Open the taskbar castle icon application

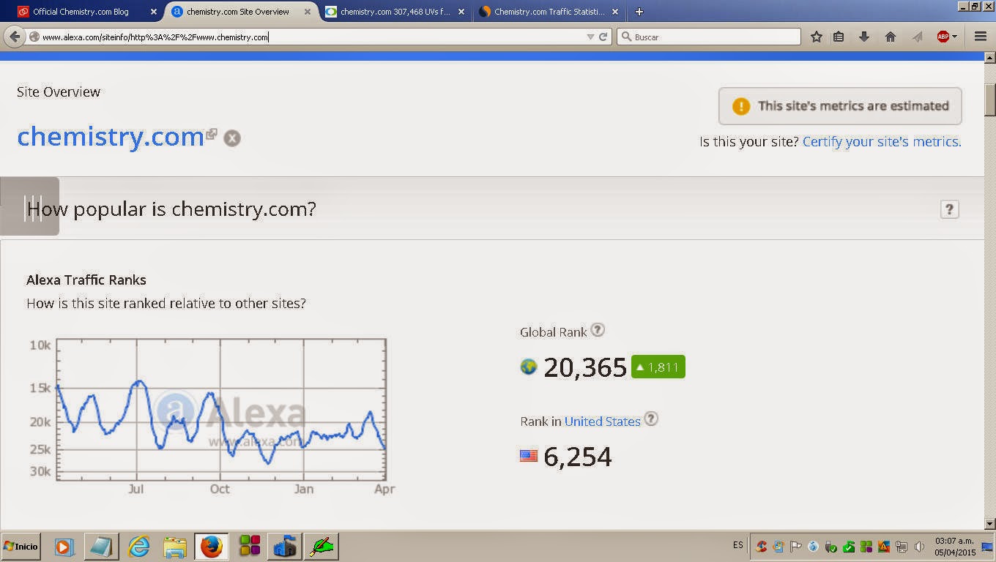tap(284, 546)
